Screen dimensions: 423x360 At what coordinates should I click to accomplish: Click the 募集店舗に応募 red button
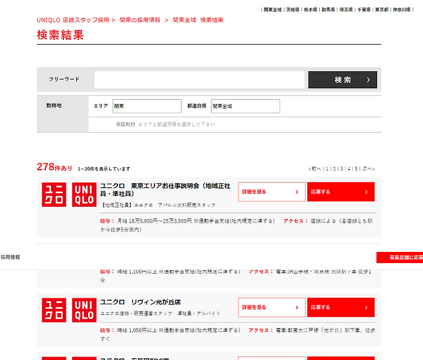coord(400,258)
